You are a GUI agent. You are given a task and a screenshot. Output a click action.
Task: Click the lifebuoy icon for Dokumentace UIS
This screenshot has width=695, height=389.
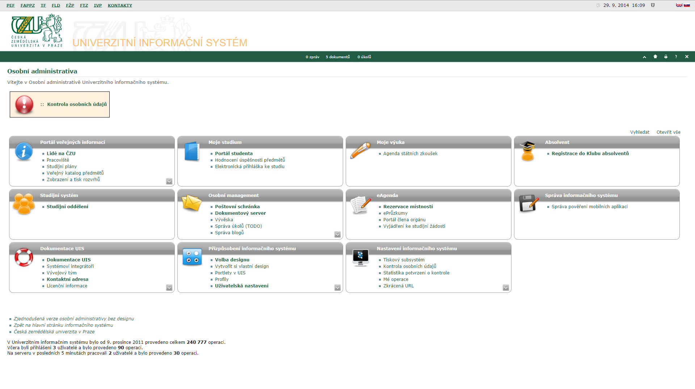point(24,258)
